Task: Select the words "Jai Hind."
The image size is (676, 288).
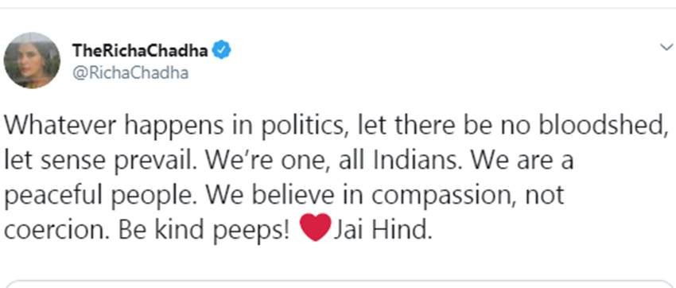Action: pos(382,230)
